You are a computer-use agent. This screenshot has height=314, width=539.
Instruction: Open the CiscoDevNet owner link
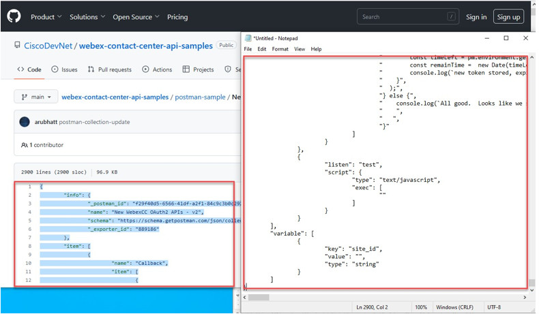[x=48, y=46]
